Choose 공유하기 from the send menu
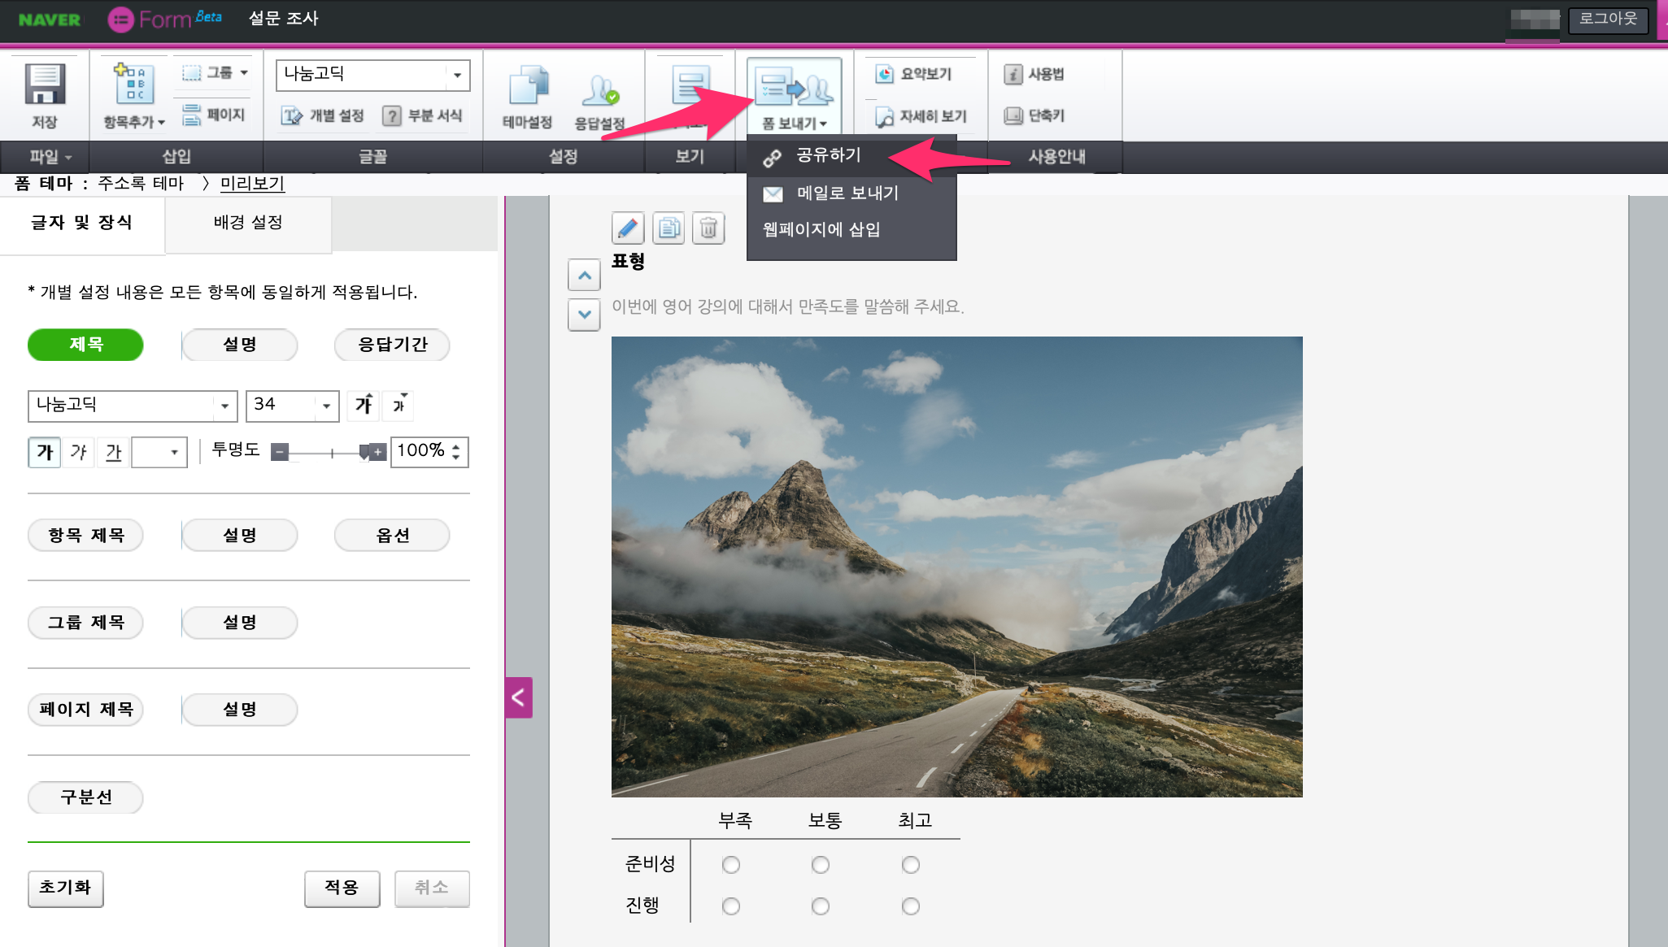This screenshot has width=1668, height=947. click(x=851, y=155)
